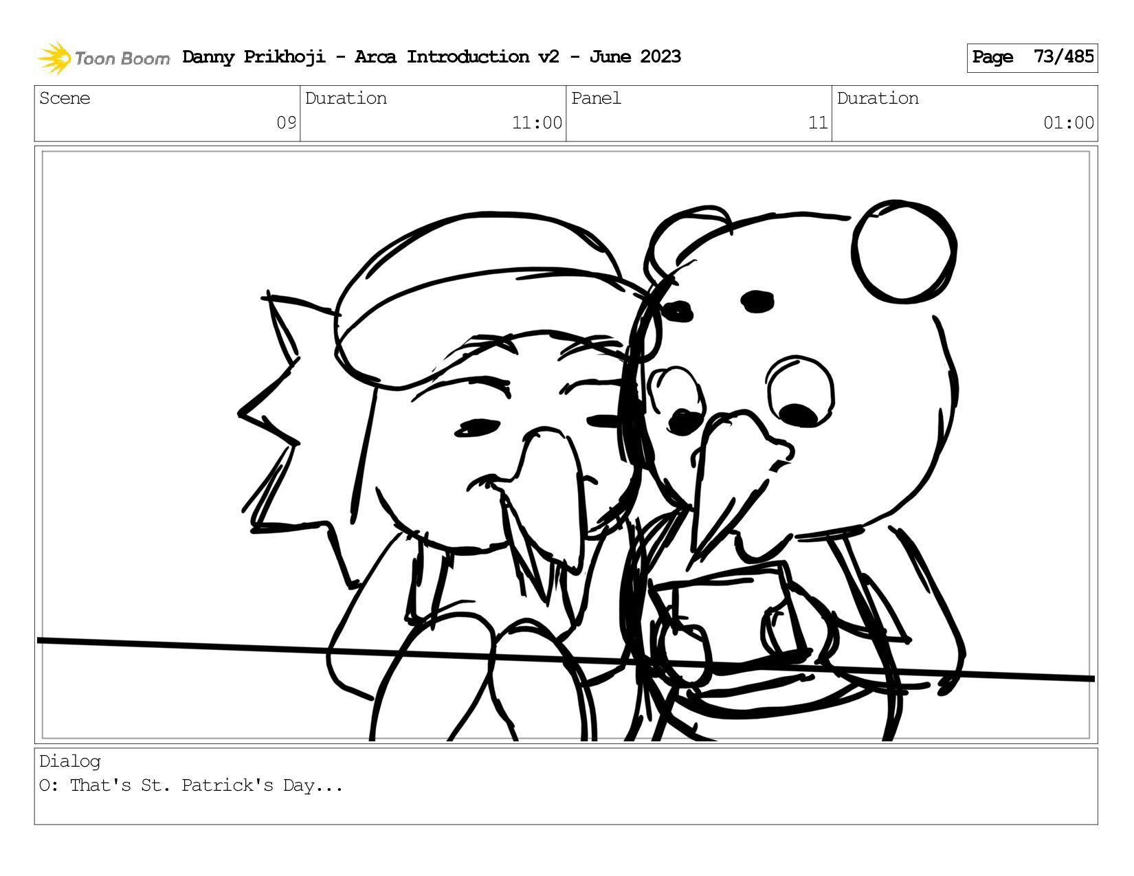Click the 'Scene' label
Viewport: 1134px width, 876px height.
click(x=65, y=98)
